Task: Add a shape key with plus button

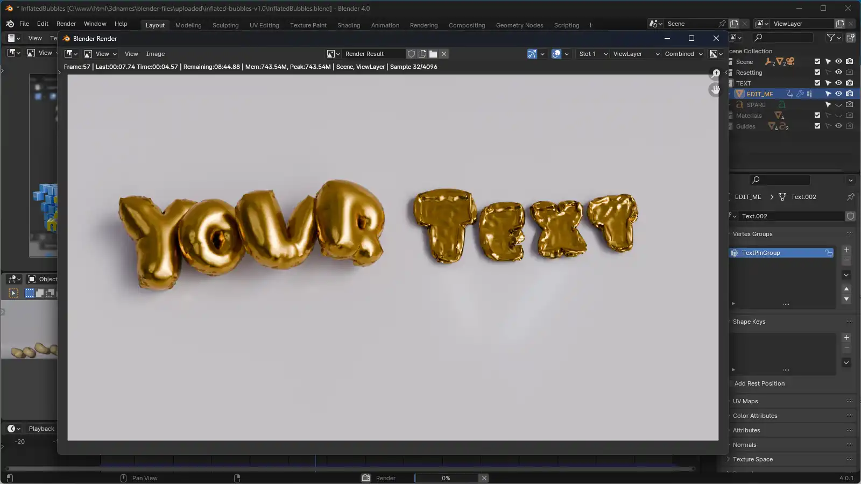Action: pos(846,338)
